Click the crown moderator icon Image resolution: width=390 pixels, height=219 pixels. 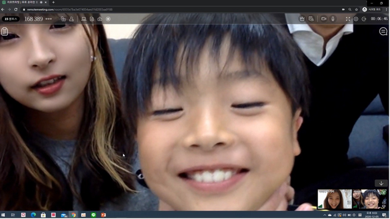coord(302,19)
